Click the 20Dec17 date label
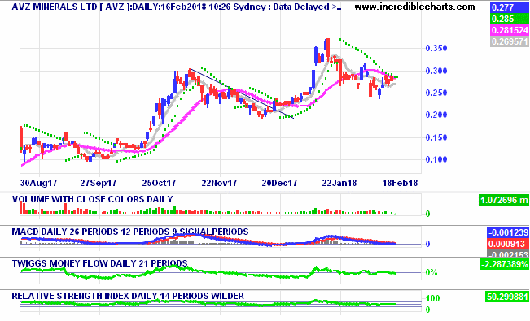The height and width of the screenshot is (321, 530). (x=279, y=183)
